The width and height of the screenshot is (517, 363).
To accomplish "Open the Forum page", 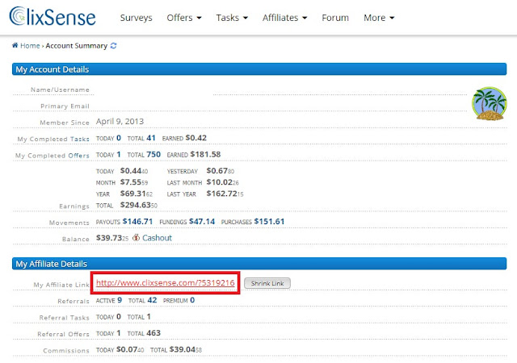I will [335, 18].
